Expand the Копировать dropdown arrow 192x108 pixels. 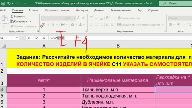(x=30, y=21)
